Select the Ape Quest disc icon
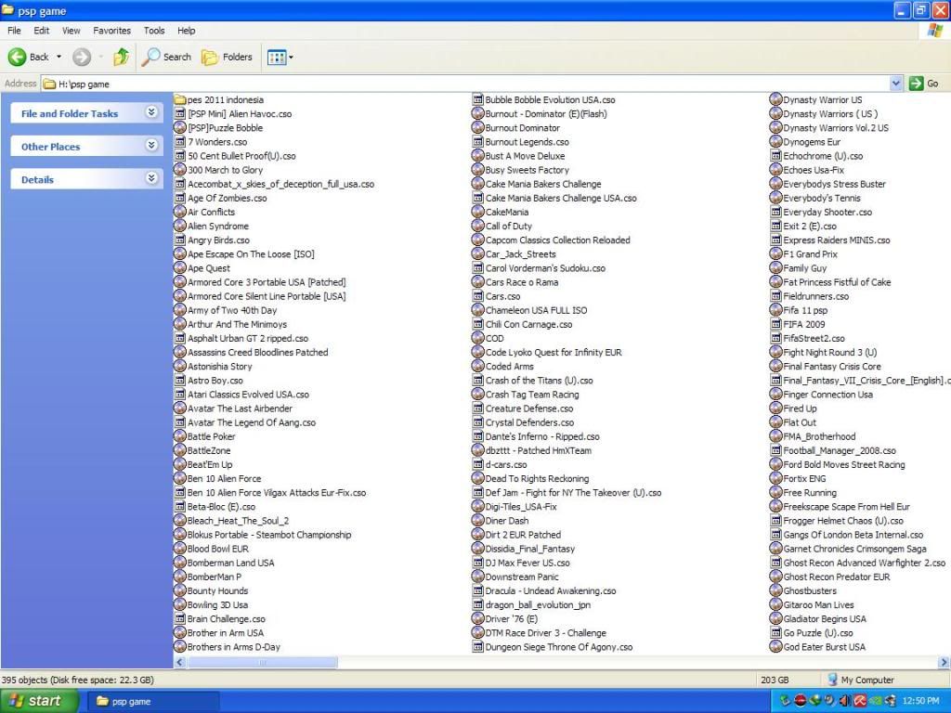 [x=179, y=268]
